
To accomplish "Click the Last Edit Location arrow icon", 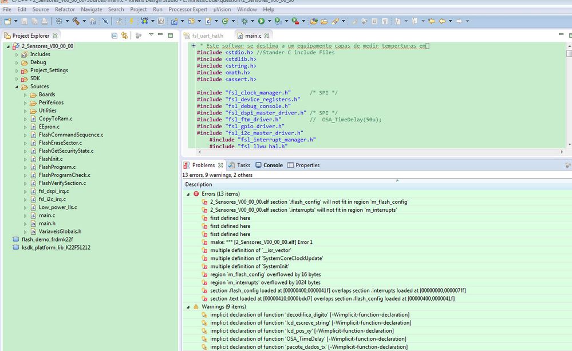I will [432, 21].
